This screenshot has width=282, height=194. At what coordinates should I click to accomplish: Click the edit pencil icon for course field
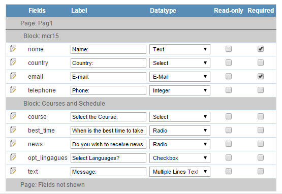[13, 116]
